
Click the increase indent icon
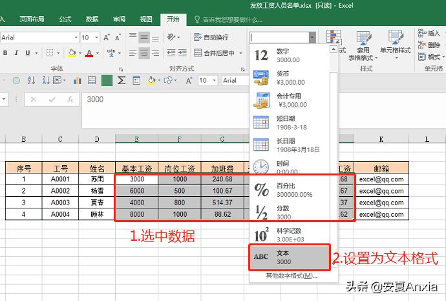pos(182,53)
